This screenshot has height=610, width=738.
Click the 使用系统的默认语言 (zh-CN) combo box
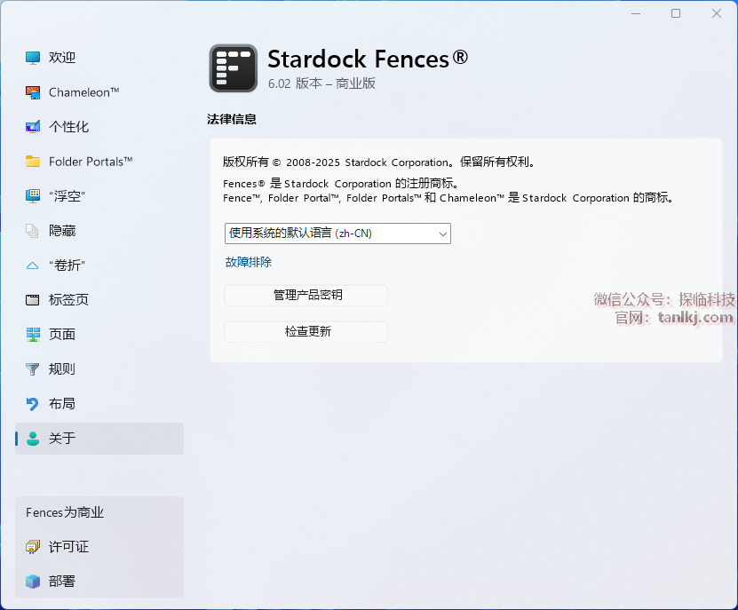337,234
